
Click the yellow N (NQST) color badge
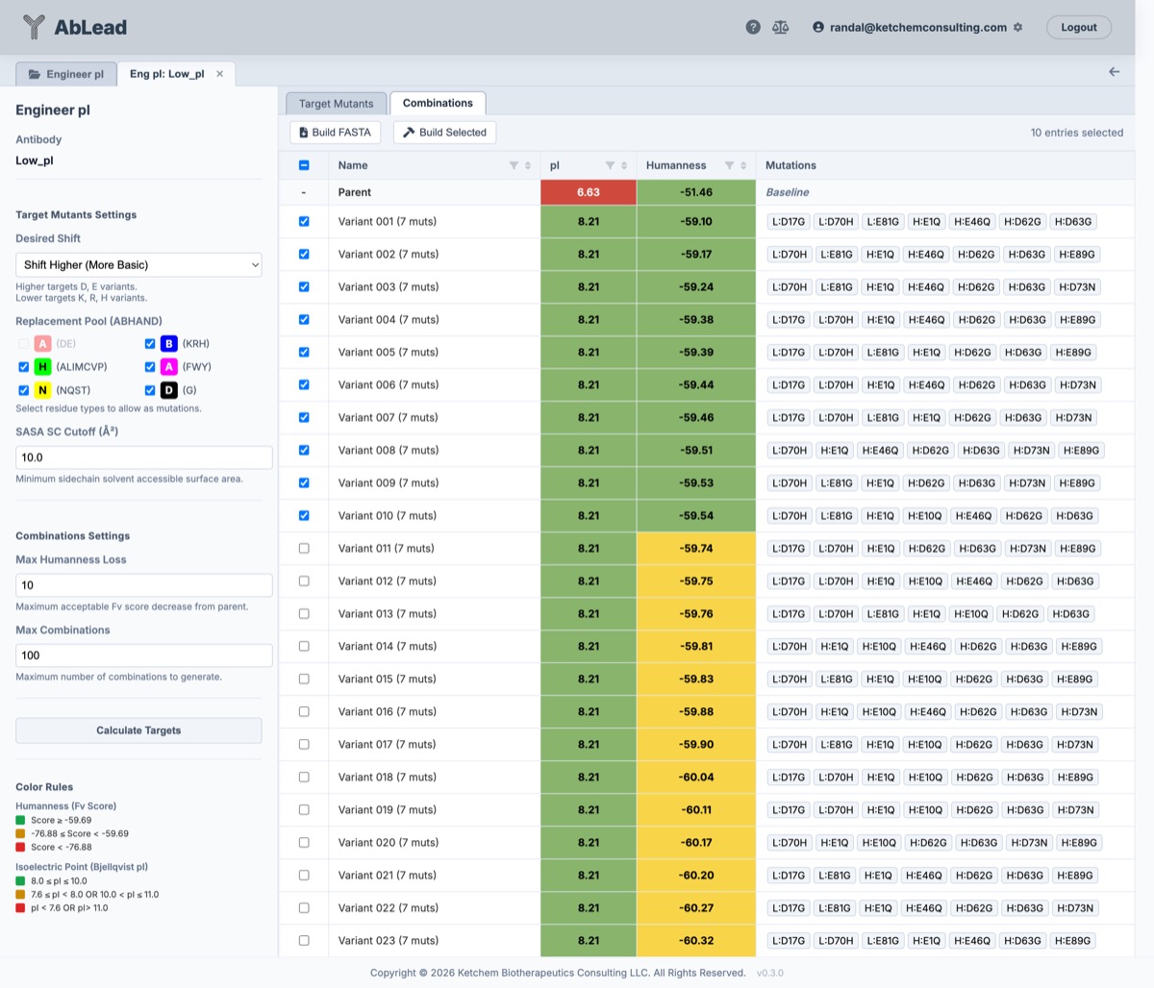(42, 390)
